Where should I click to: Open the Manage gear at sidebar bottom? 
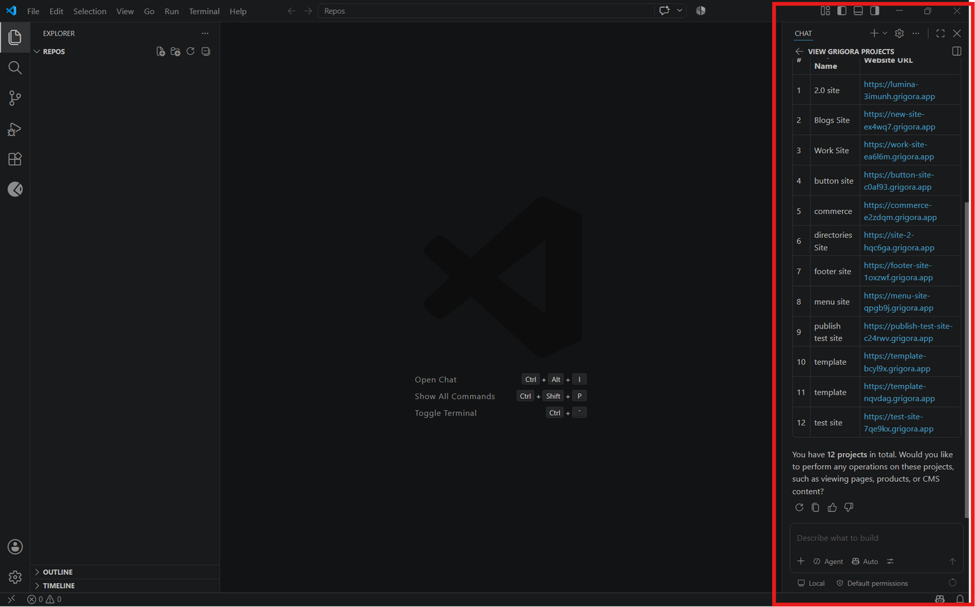(x=15, y=577)
